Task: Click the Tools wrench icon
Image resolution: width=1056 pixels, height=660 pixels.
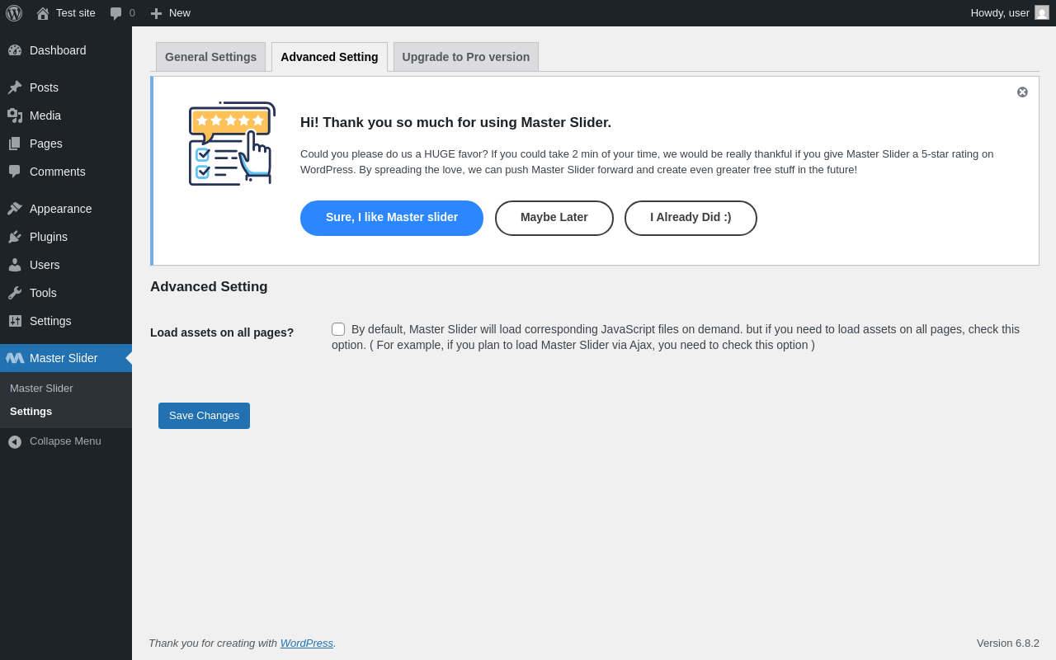Action: coord(15,293)
